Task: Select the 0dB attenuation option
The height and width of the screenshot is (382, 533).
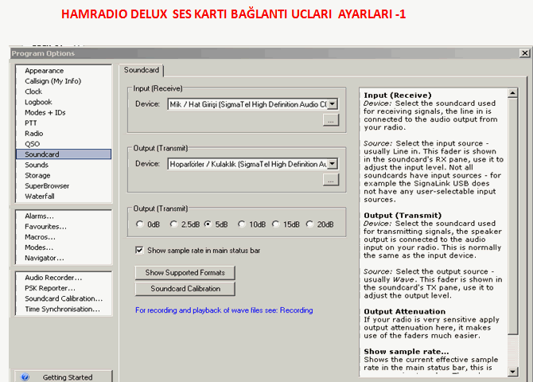Action: click(x=140, y=224)
